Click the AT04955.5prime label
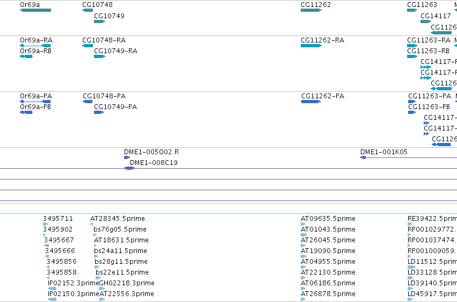The width and height of the screenshot is (457, 302). pyautogui.click(x=328, y=262)
